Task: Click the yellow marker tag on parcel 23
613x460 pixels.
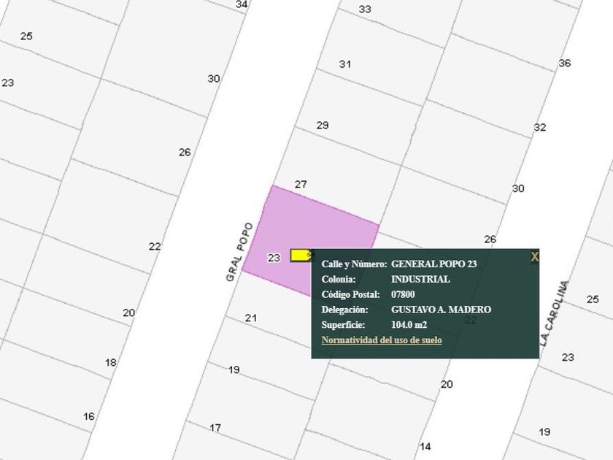Action: (301, 256)
